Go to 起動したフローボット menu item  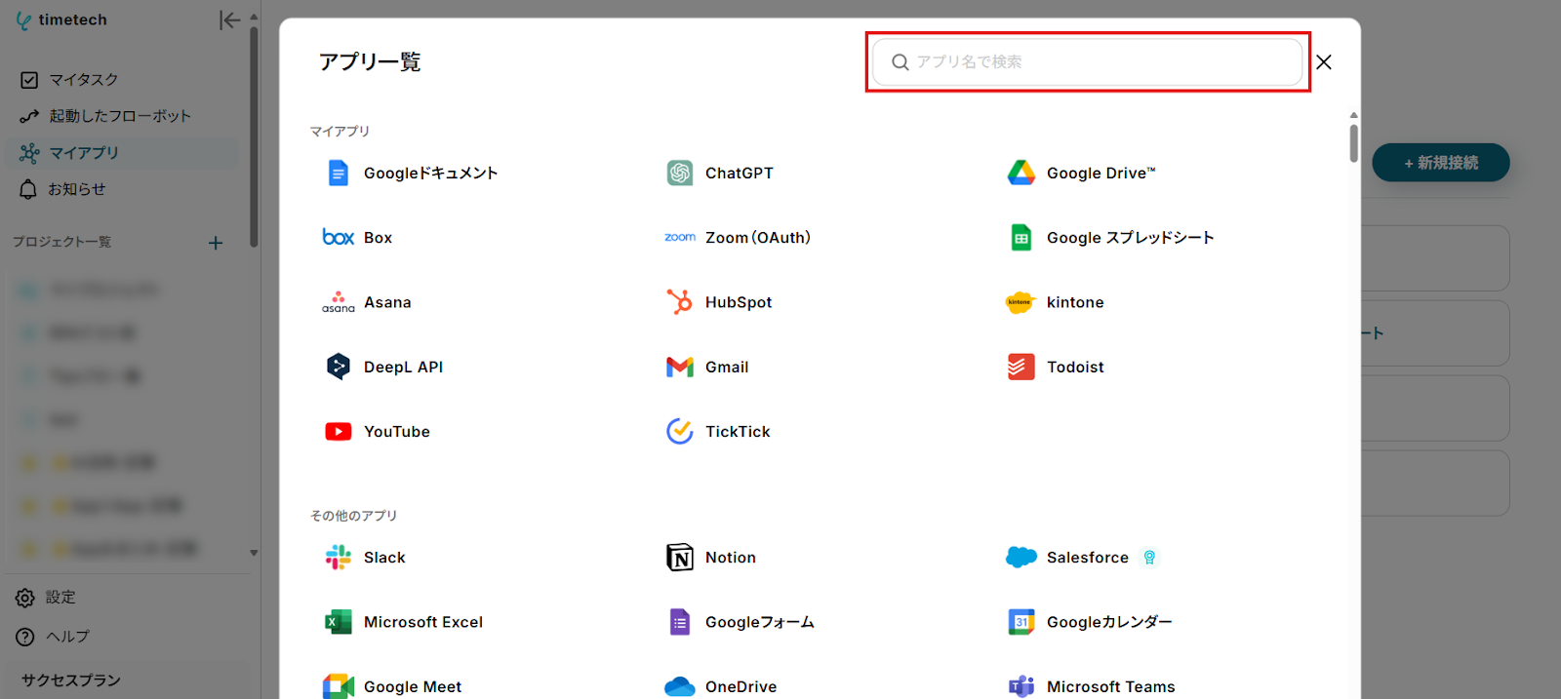(119, 116)
